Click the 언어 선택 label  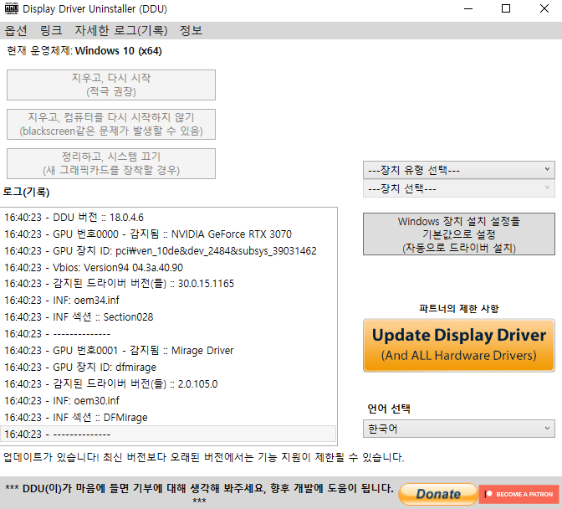389,409
